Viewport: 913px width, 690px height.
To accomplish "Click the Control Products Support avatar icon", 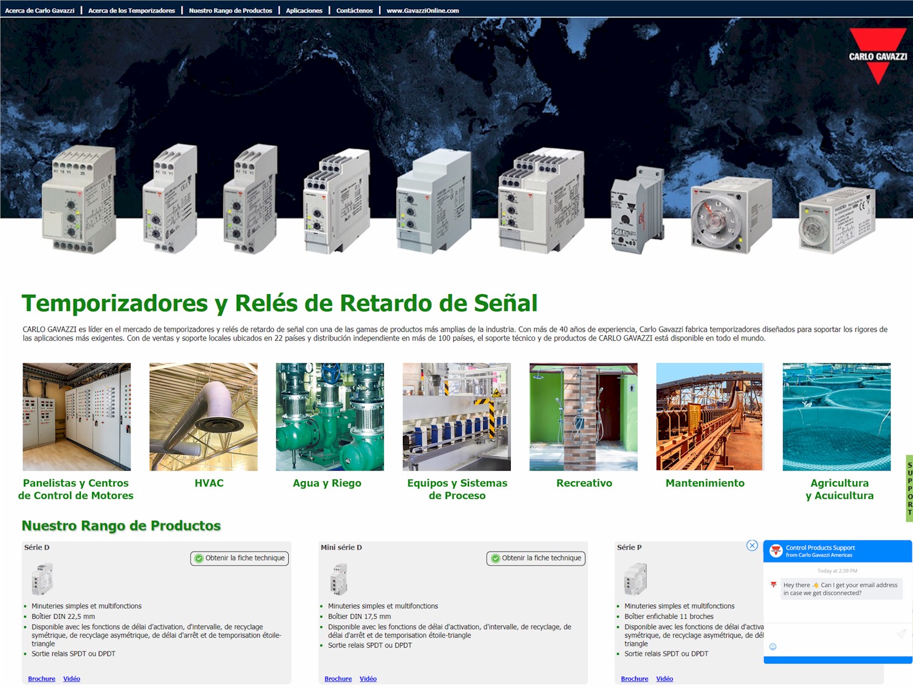I will [776, 551].
